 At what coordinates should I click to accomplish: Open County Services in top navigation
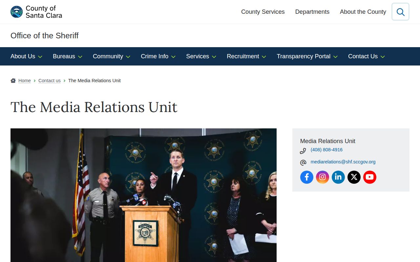263,12
